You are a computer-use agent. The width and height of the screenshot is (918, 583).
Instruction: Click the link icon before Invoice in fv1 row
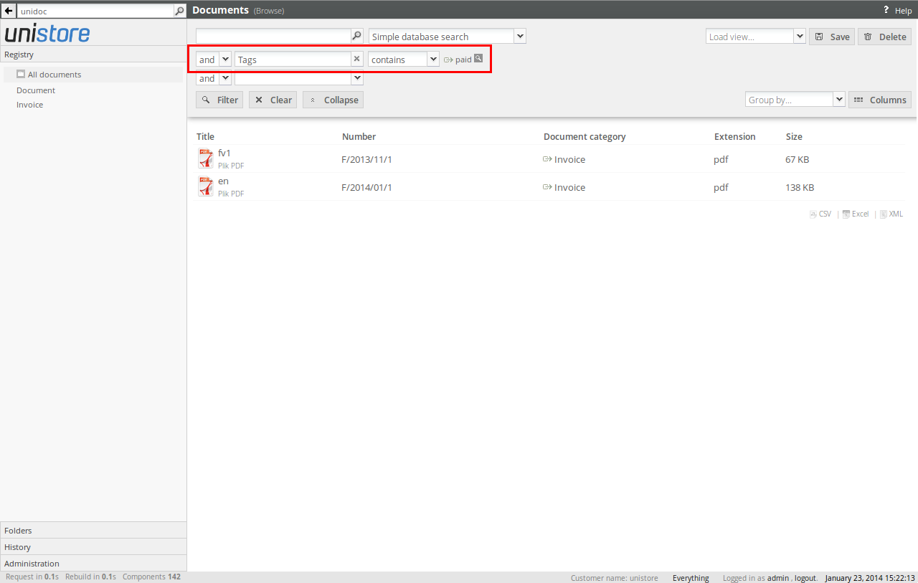tap(547, 159)
